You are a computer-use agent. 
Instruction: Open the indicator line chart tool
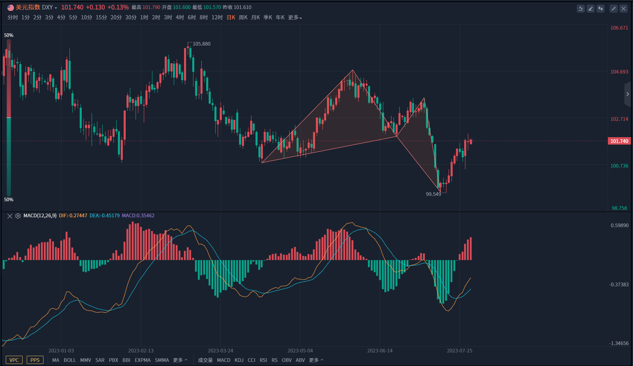581,8
